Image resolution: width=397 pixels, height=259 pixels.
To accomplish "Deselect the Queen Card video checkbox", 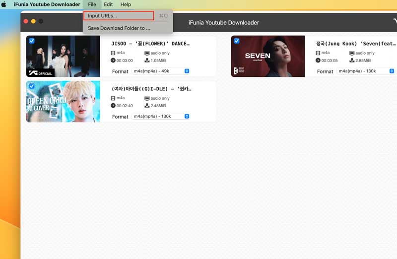I will (32, 86).
